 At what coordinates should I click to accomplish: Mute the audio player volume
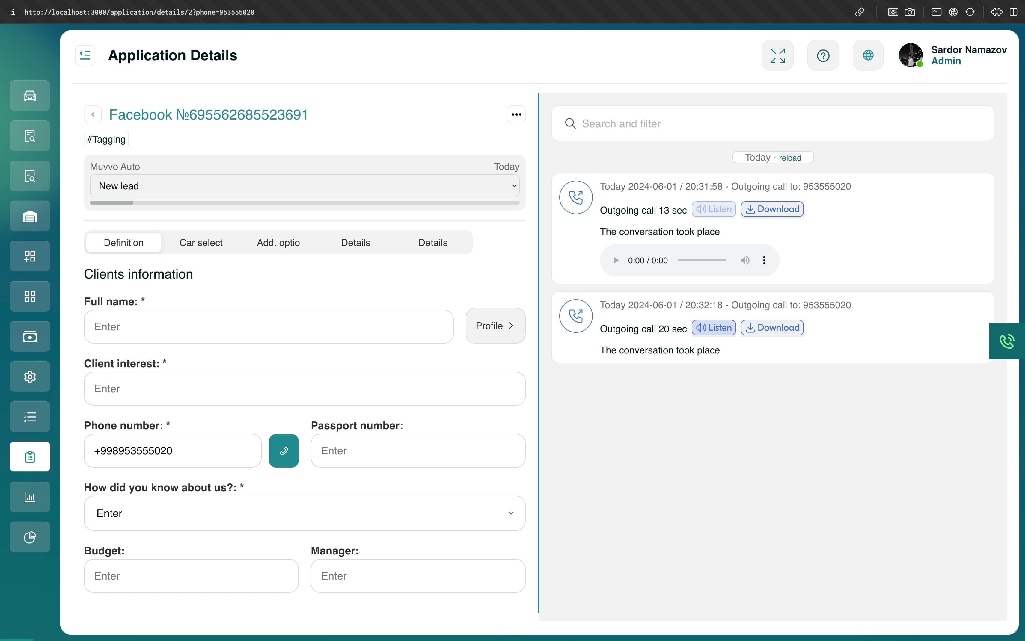point(745,260)
